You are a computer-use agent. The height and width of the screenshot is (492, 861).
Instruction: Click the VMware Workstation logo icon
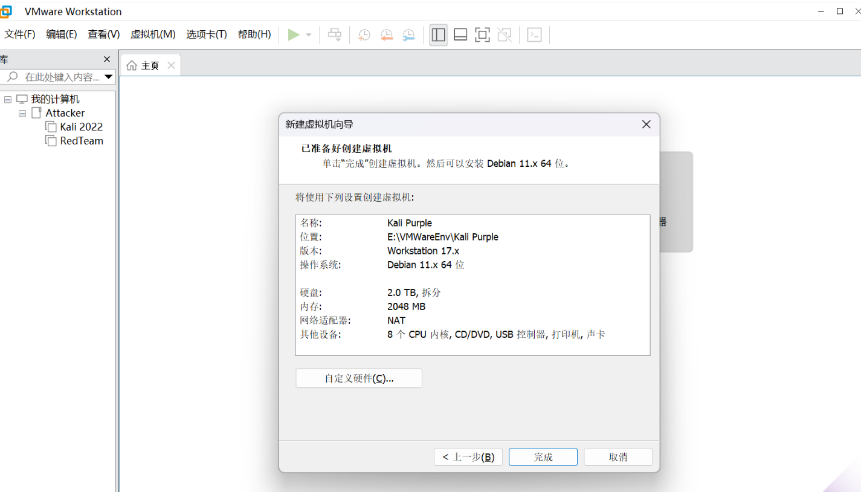coord(5,11)
